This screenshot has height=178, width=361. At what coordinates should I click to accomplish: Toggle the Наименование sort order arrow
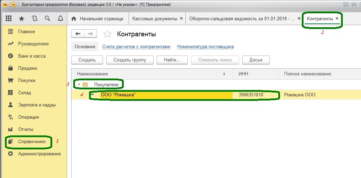pos(224,74)
